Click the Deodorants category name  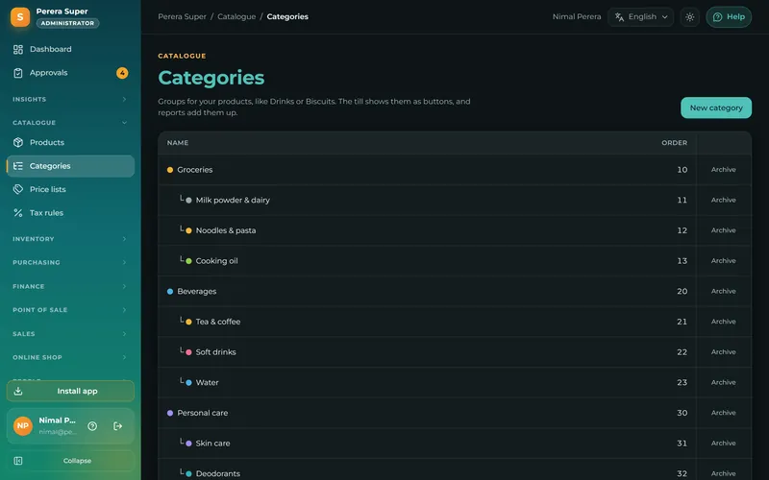pyautogui.click(x=218, y=473)
